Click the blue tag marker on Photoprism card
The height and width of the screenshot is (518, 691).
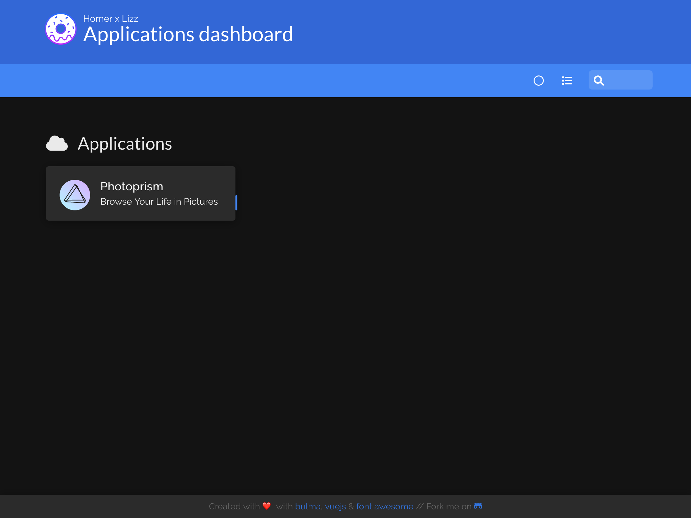(x=236, y=203)
